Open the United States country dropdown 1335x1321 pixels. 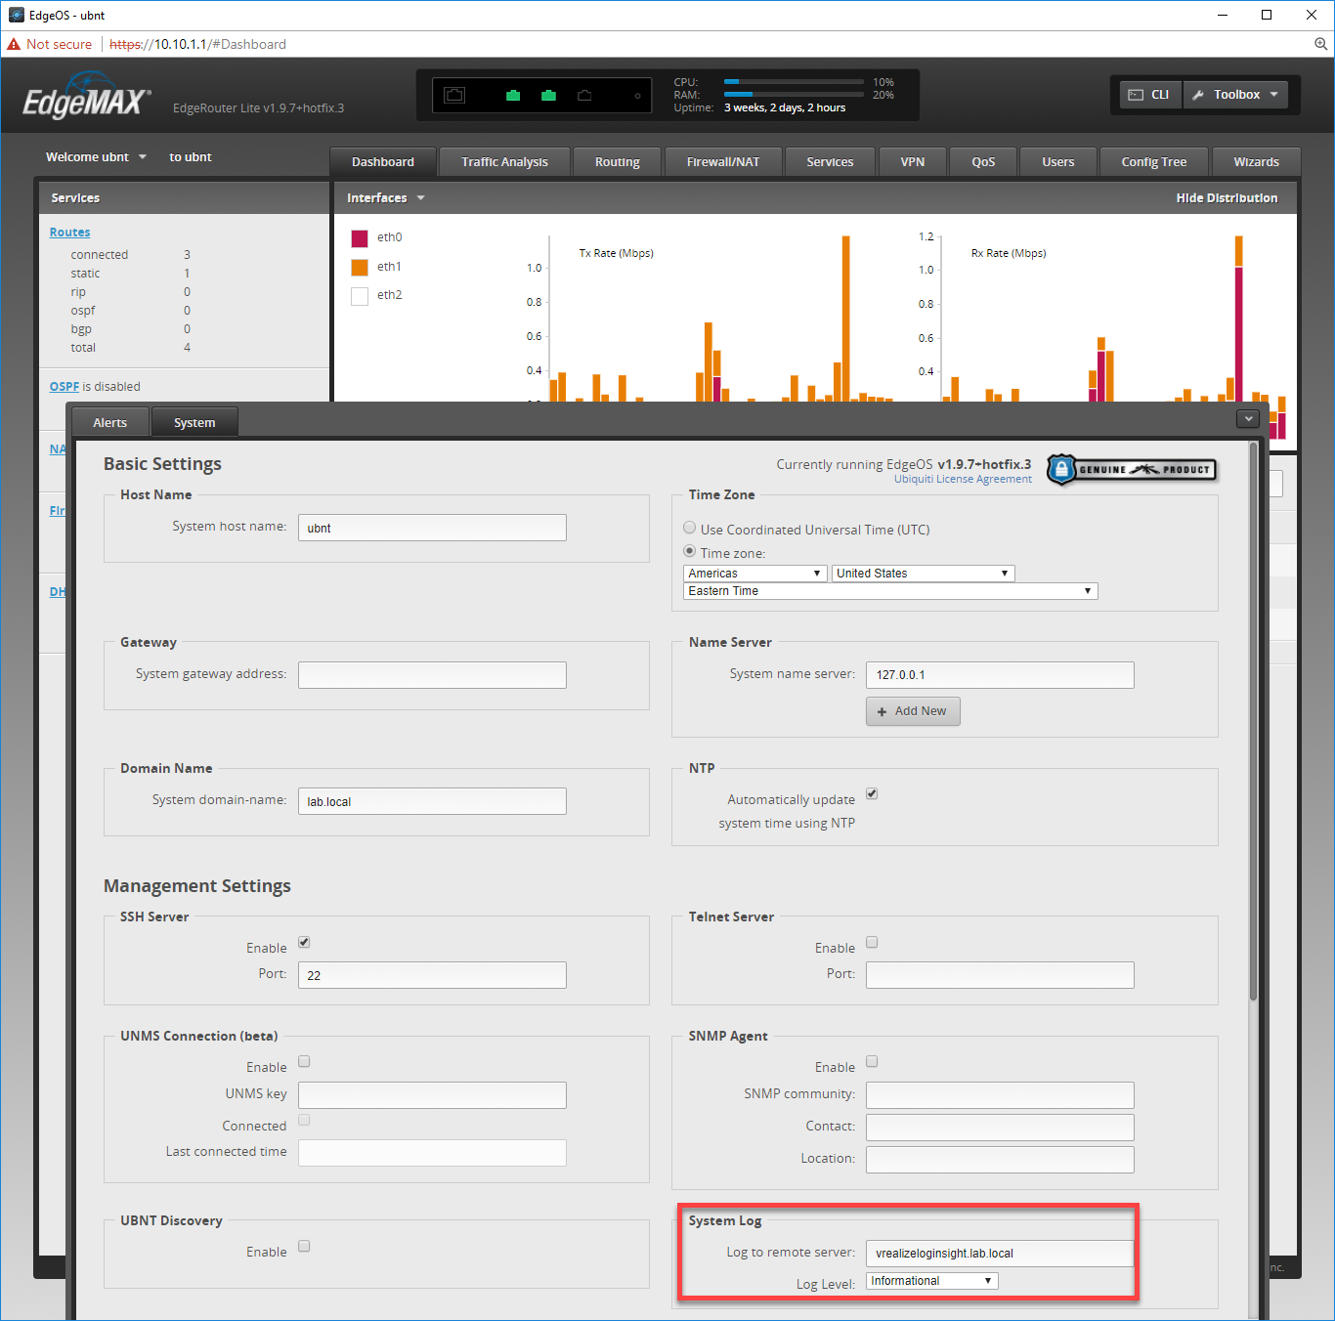[x=924, y=574]
